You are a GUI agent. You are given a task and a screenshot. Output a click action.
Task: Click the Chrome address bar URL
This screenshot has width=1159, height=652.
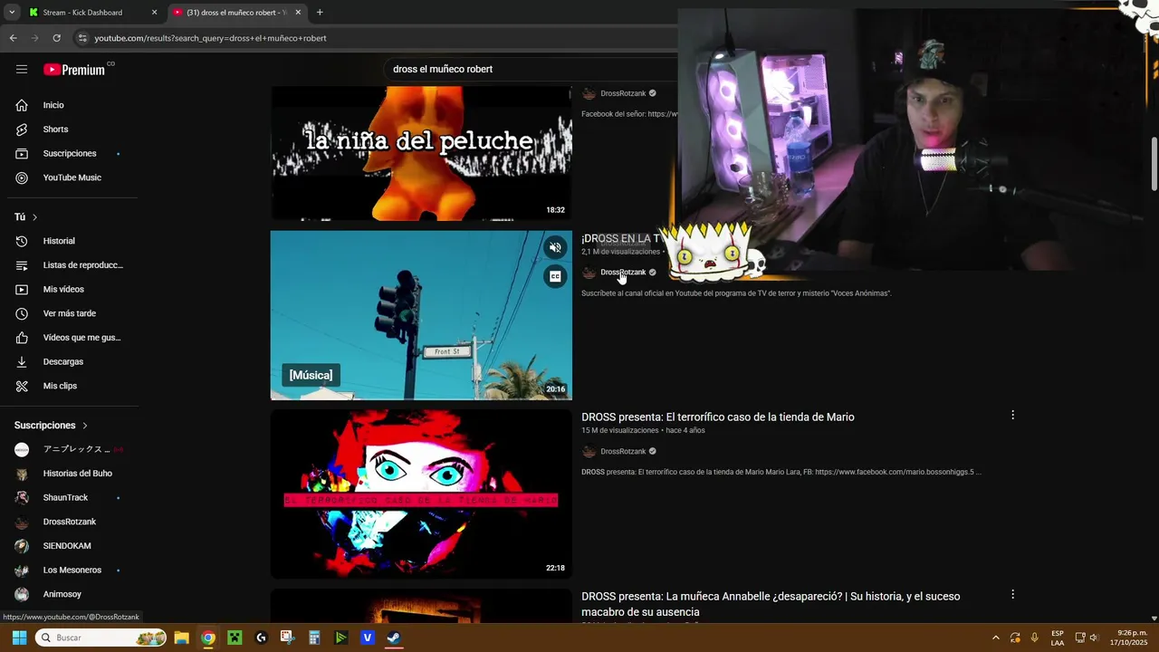pos(210,38)
